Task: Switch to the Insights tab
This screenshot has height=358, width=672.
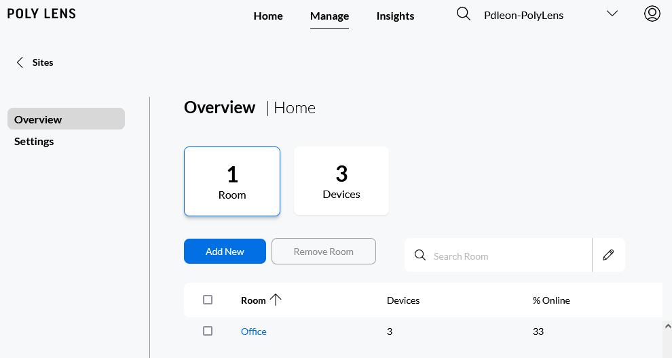Action: pos(395,16)
